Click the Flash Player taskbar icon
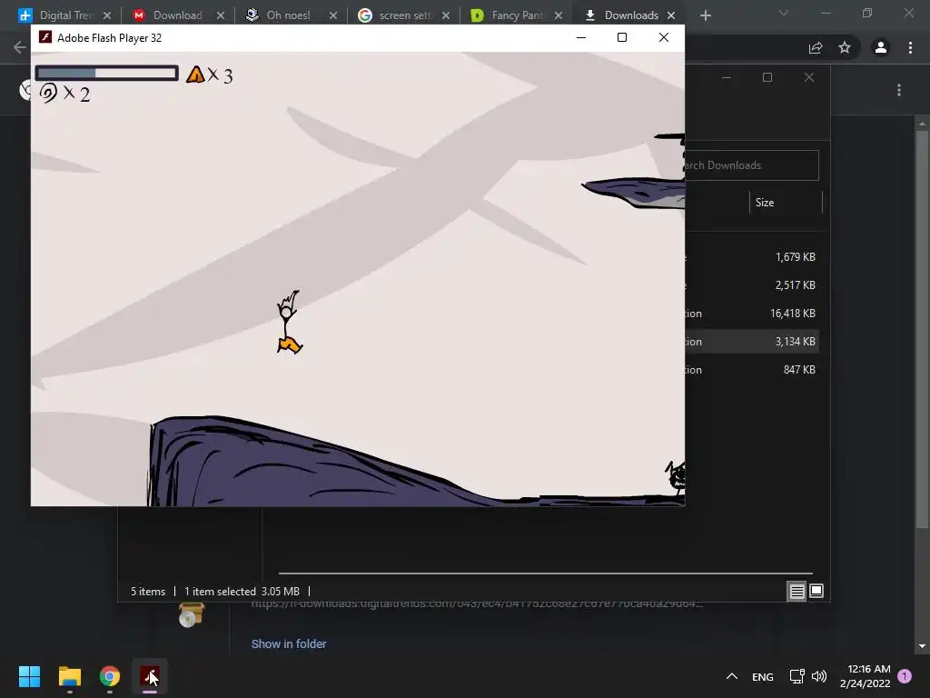The height and width of the screenshot is (698, 930). click(150, 676)
